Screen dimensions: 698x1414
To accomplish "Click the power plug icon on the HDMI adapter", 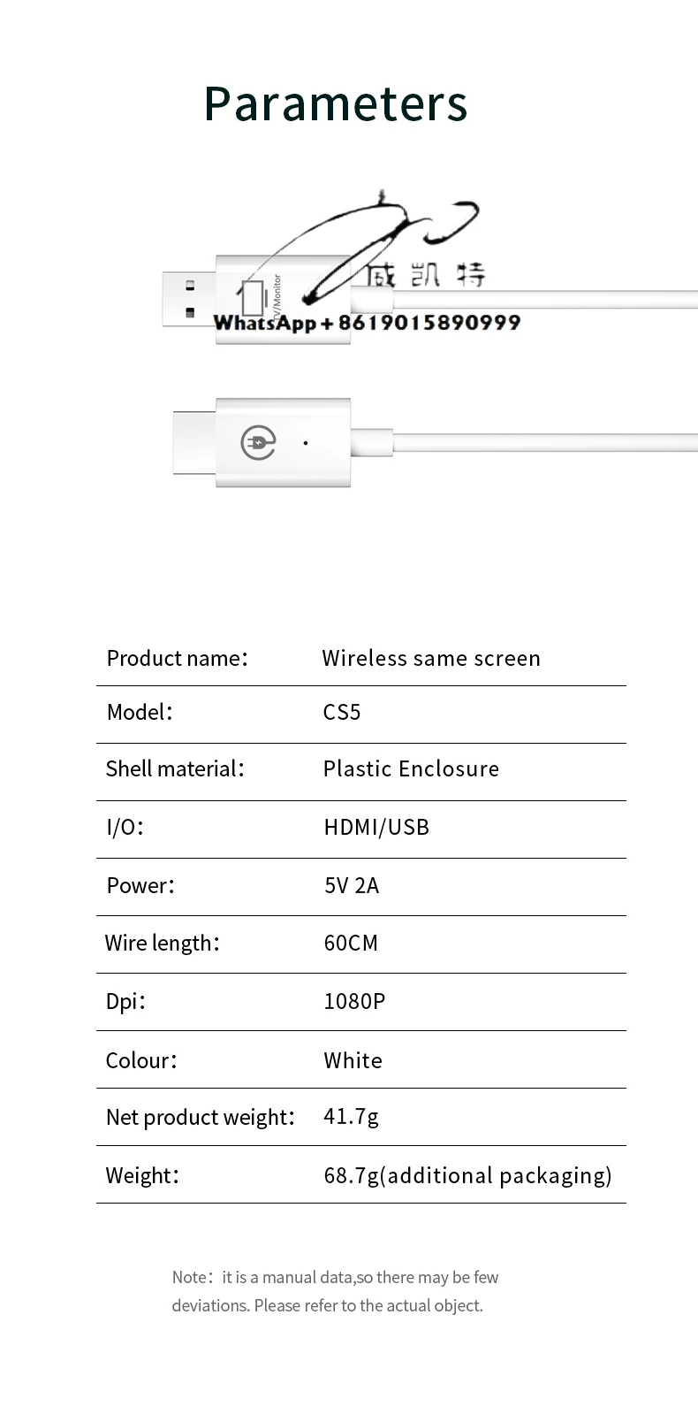I will coord(258,442).
